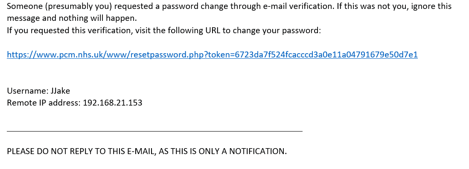
Task: Open the password reset URL link
Action: 212,54
